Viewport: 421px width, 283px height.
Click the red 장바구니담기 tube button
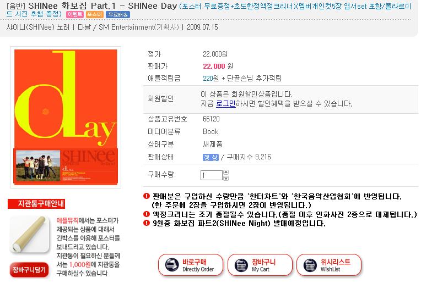pos(29,270)
